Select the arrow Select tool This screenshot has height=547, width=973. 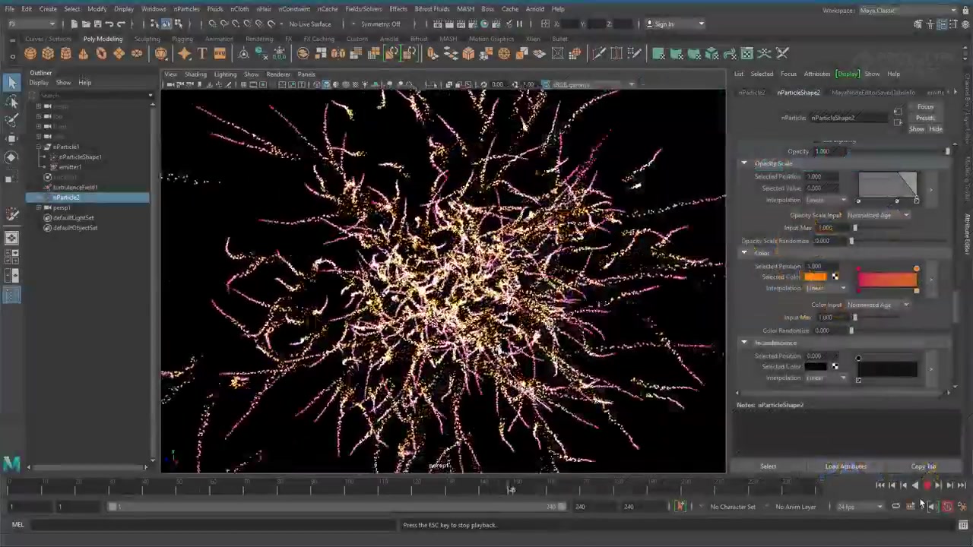(x=11, y=82)
